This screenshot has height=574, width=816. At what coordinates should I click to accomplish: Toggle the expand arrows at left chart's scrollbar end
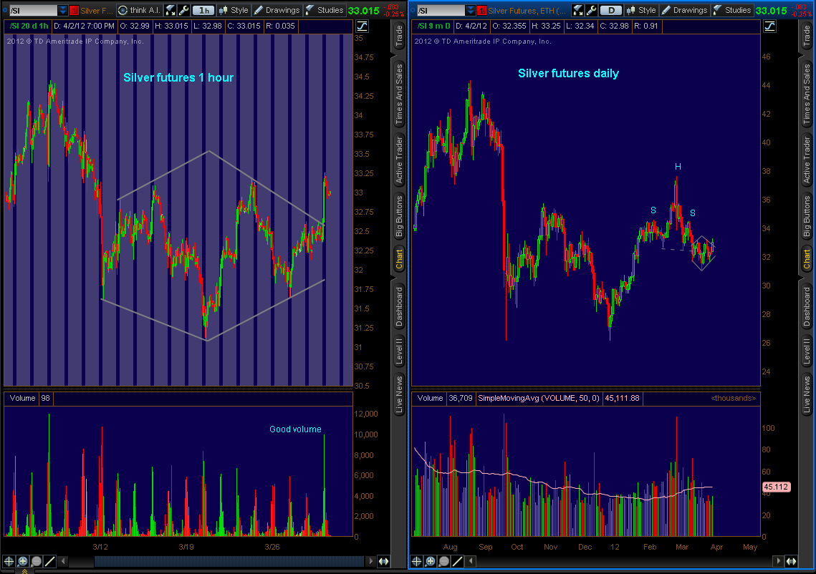coord(384,561)
